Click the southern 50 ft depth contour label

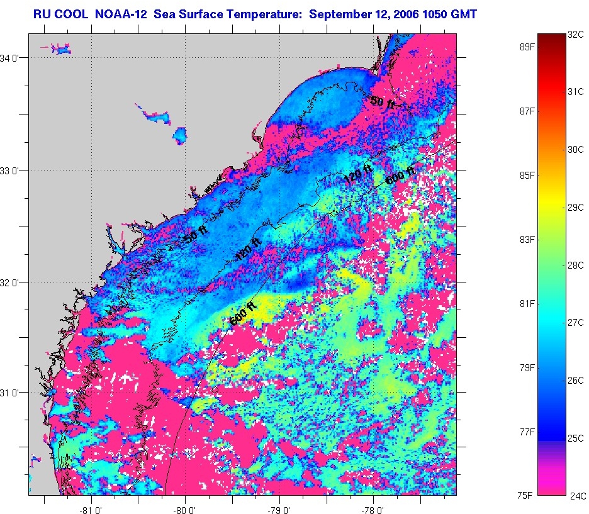(x=194, y=237)
